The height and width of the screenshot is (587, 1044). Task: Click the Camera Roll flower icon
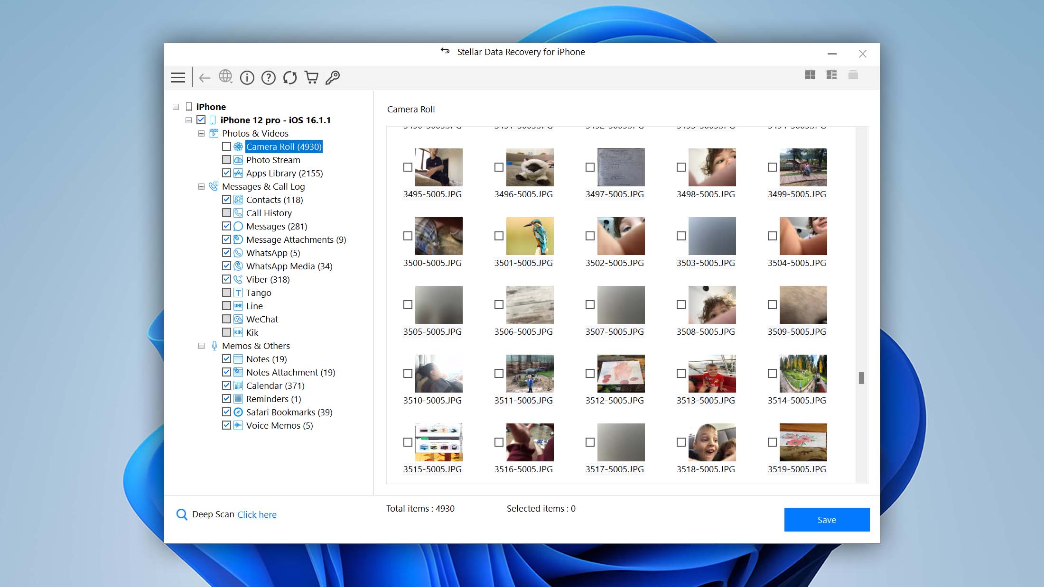point(238,147)
